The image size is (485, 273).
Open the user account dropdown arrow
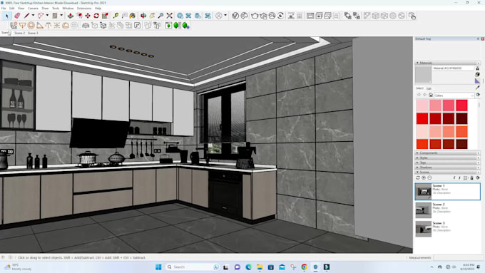point(225,16)
